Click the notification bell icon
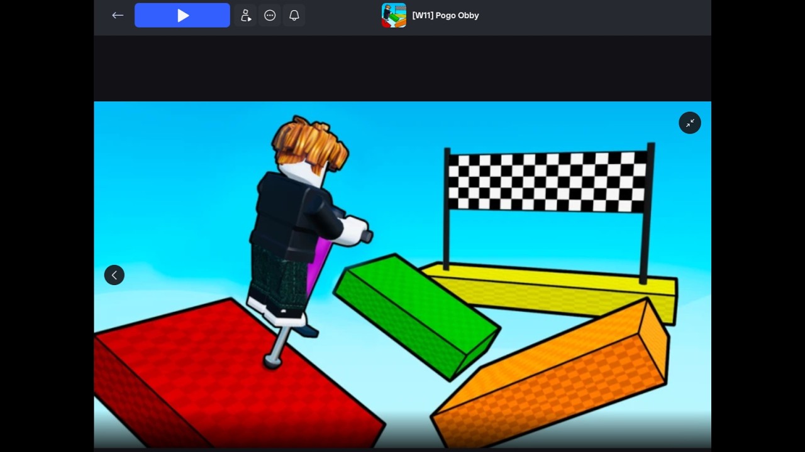805x452 pixels. (294, 16)
